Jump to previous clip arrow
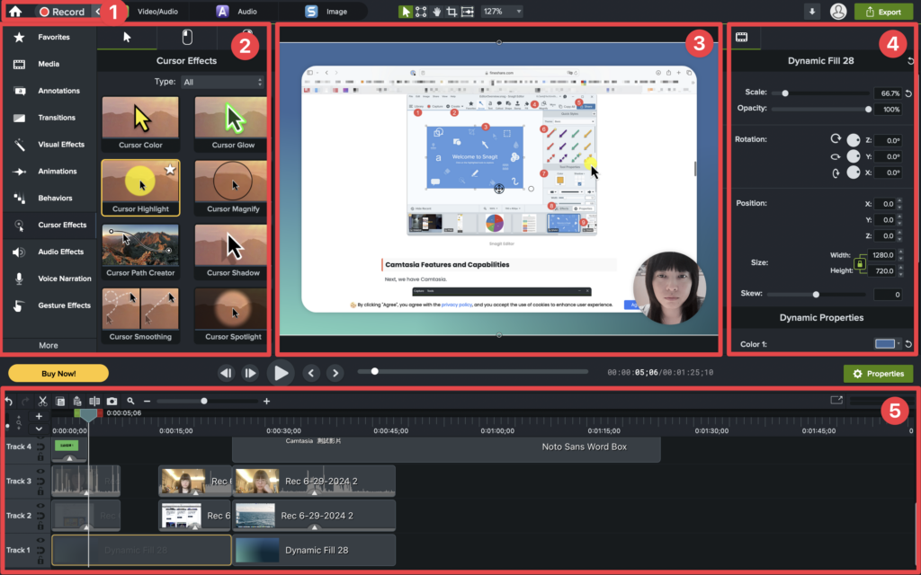The height and width of the screenshot is (575, 921). coord(311,373)
